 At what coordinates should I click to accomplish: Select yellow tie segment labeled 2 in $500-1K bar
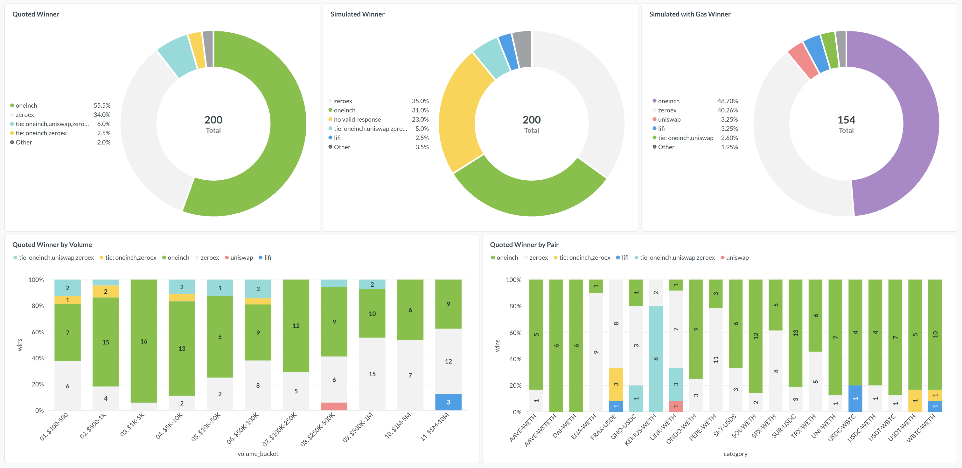point(106,291)
